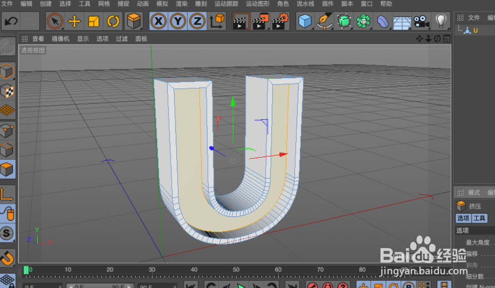Open viewport 面板 menu

click(141, 39)
